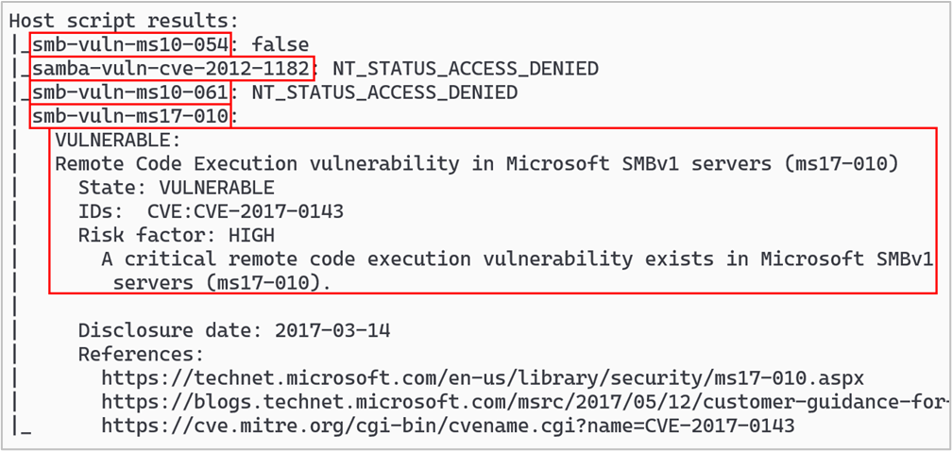Viewport: 952px width, 451px height.
Task: Click the "servers (ms17-010)." continuation line
Action: pyautogui.click(x=222, y=283)
